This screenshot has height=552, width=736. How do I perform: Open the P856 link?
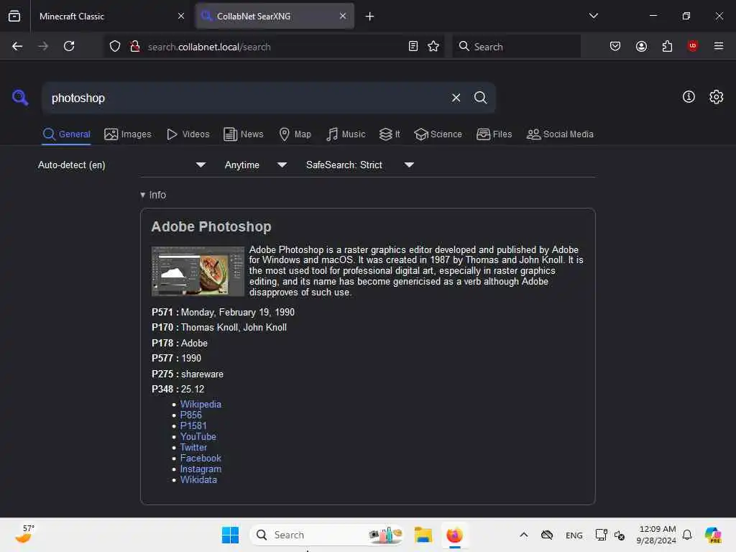191,415
